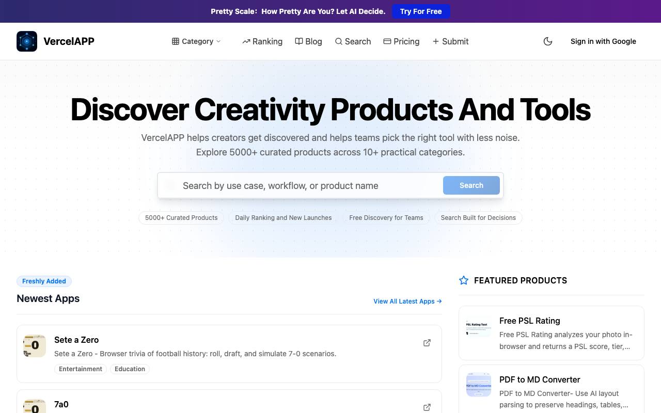
Task: Click the blue Search button
Action: (x=471, y=185)
